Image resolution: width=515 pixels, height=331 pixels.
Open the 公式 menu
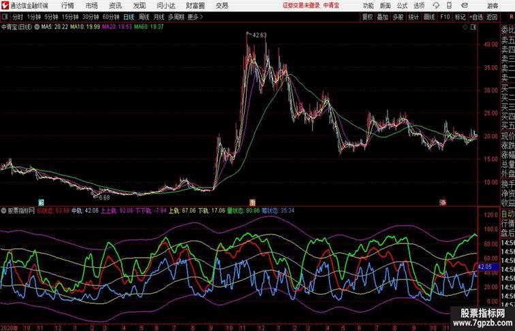point(402,5)
